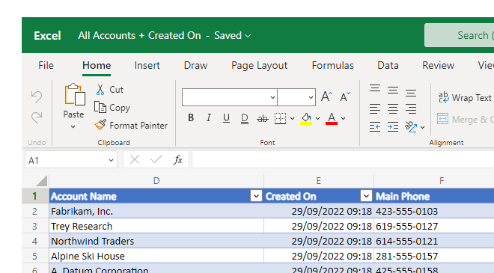
Task: Click the text orientation icon
Action: click(411, 127)
